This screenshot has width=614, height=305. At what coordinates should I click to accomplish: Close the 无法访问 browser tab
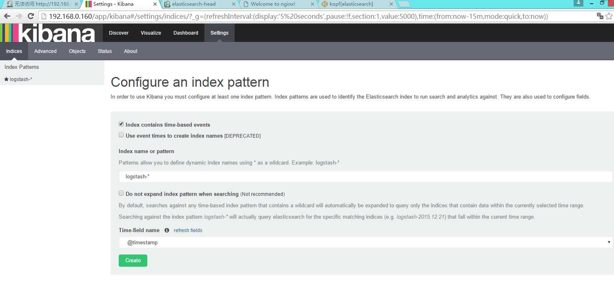tap(76, 4)
